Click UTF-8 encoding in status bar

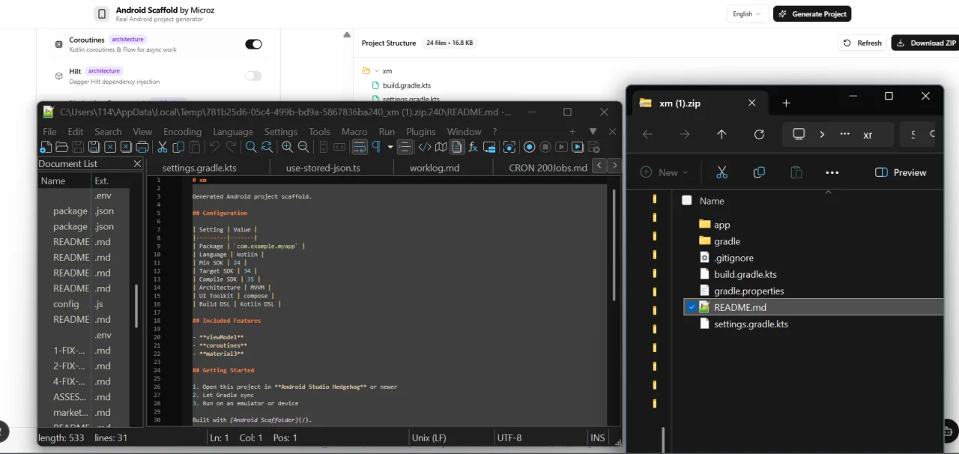509,438
